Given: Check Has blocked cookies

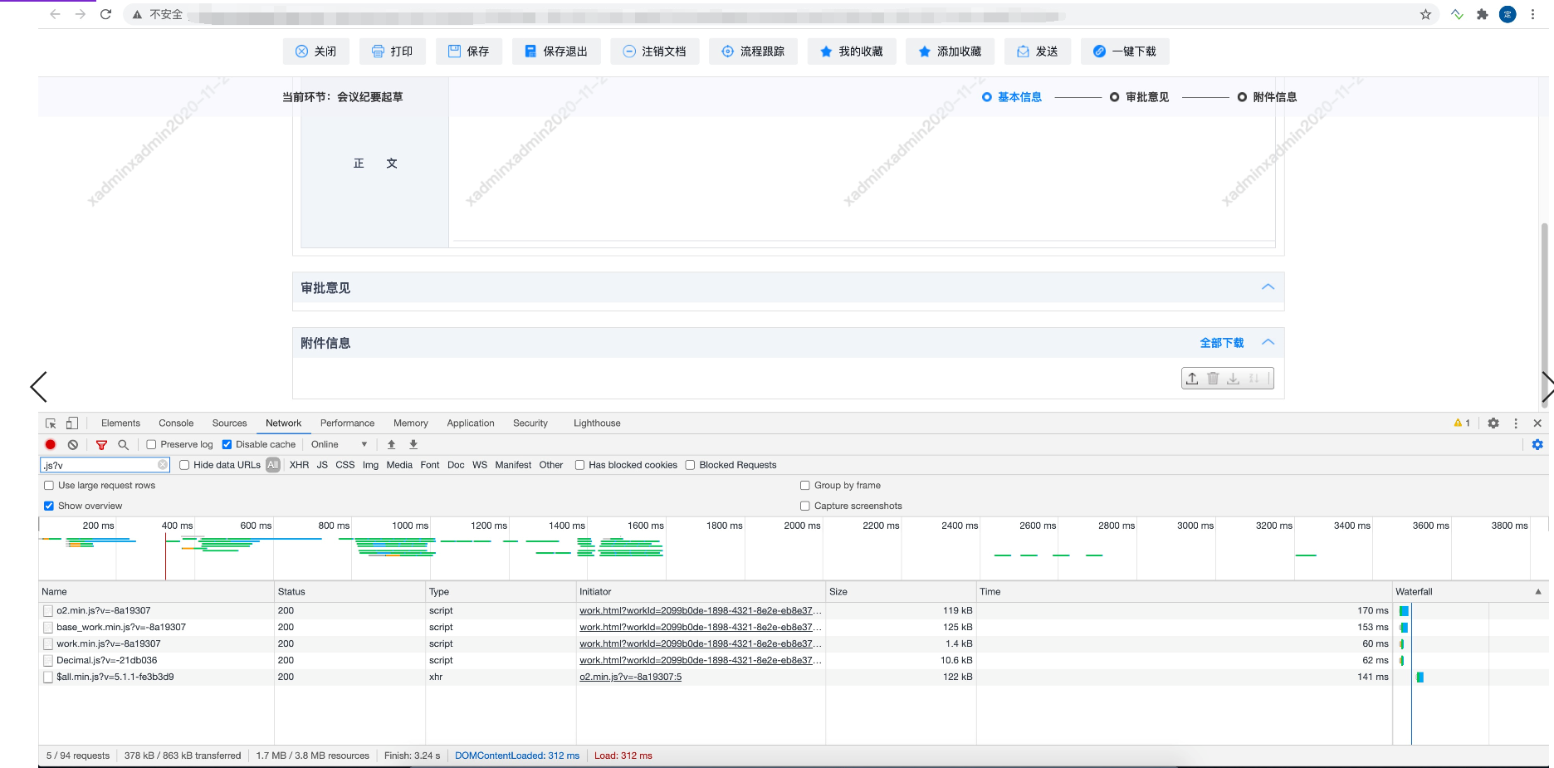Looking at the screenshot, I should [580, 465].
